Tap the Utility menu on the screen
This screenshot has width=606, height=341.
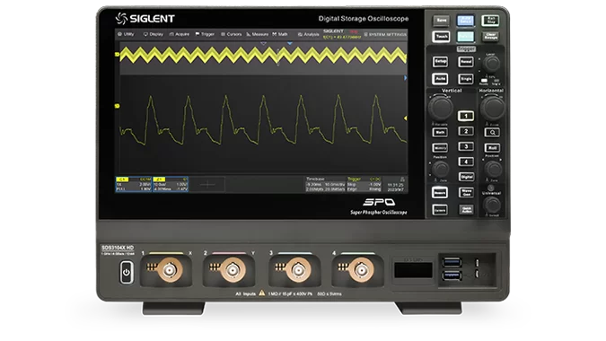[x=127, y=34]
